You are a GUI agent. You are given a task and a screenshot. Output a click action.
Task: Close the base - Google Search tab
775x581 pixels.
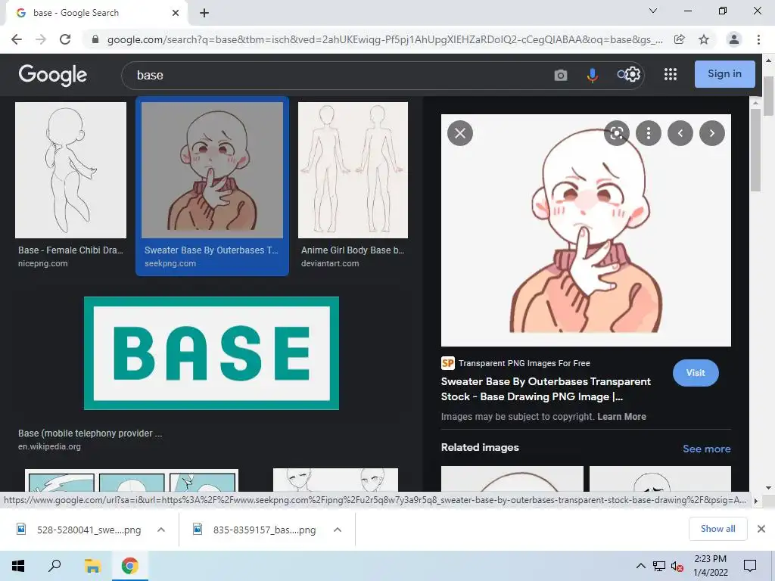(x=176, y=13)
